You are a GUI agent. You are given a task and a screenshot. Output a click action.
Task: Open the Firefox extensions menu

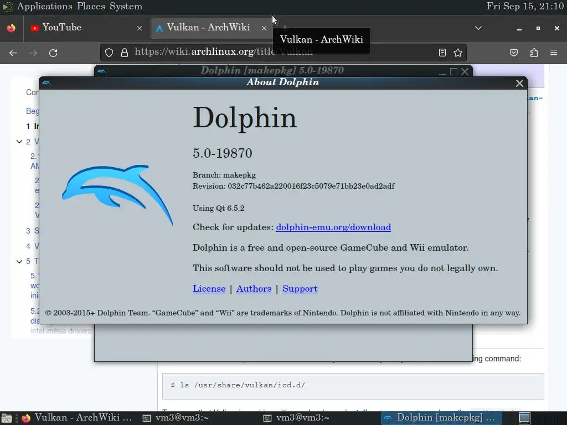(534, 53)
